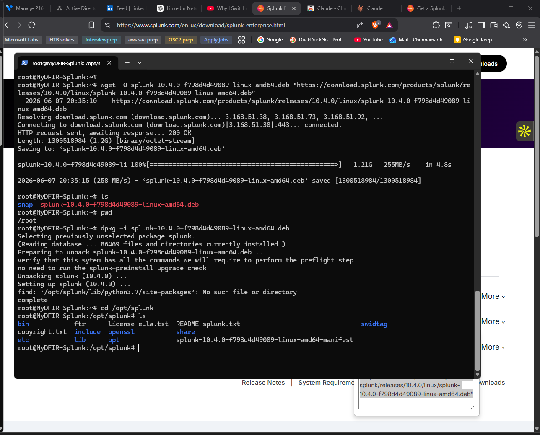Open the browser main hamburger menu
Screen dimensions: 540x435
pyautogui.click(x=532, y=25)
